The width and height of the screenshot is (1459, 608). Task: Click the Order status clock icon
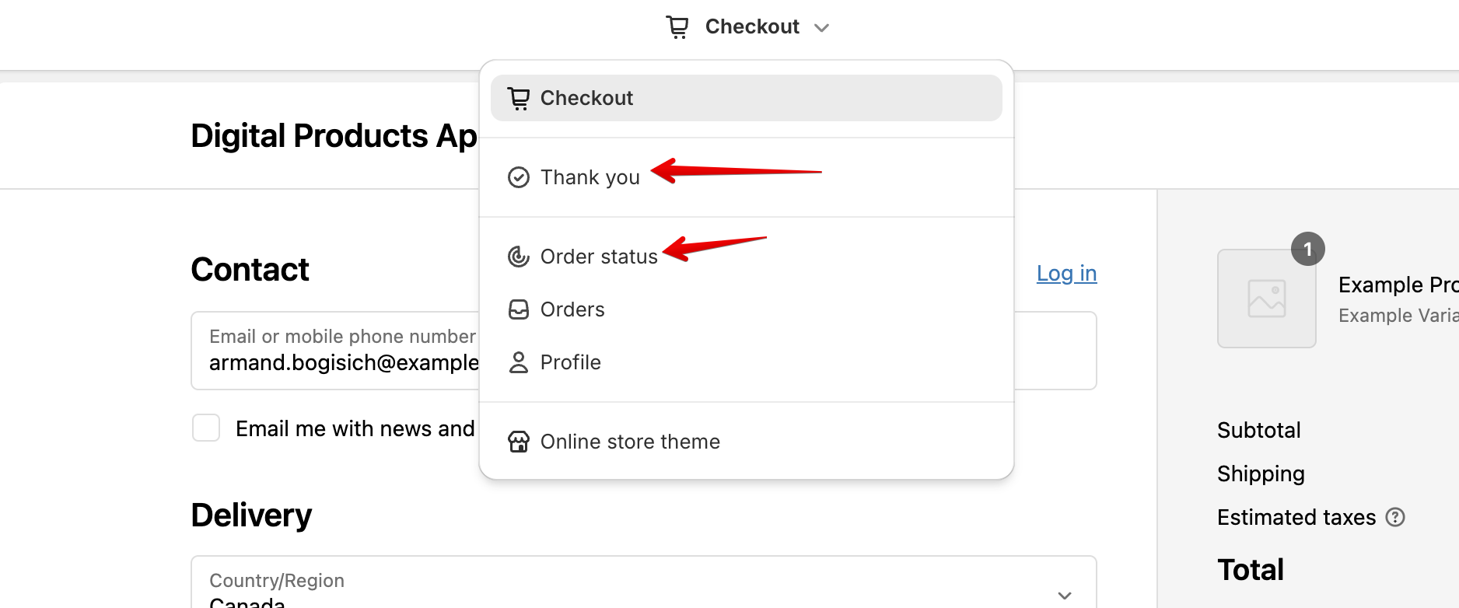[x=519, y=257]
